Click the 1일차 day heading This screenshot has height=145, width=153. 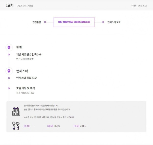pyautogui.click(x=10, y=5)
